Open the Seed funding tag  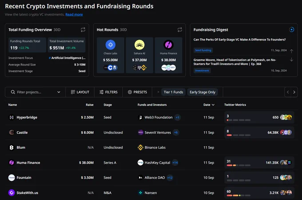pyautogui.click(x=203, y=50)
